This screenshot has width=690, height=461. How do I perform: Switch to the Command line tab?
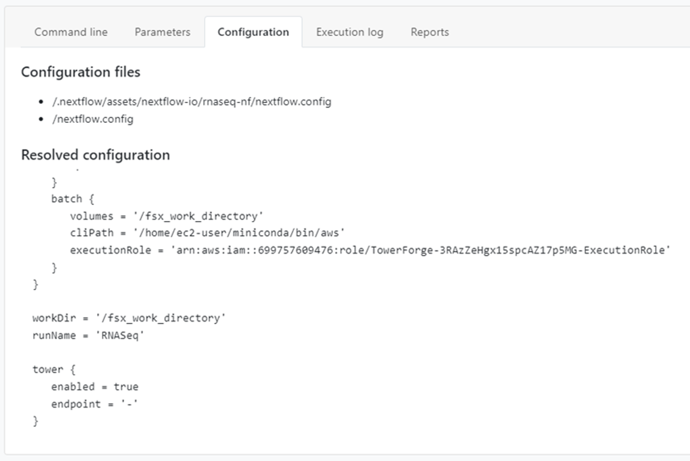(71, 32)
